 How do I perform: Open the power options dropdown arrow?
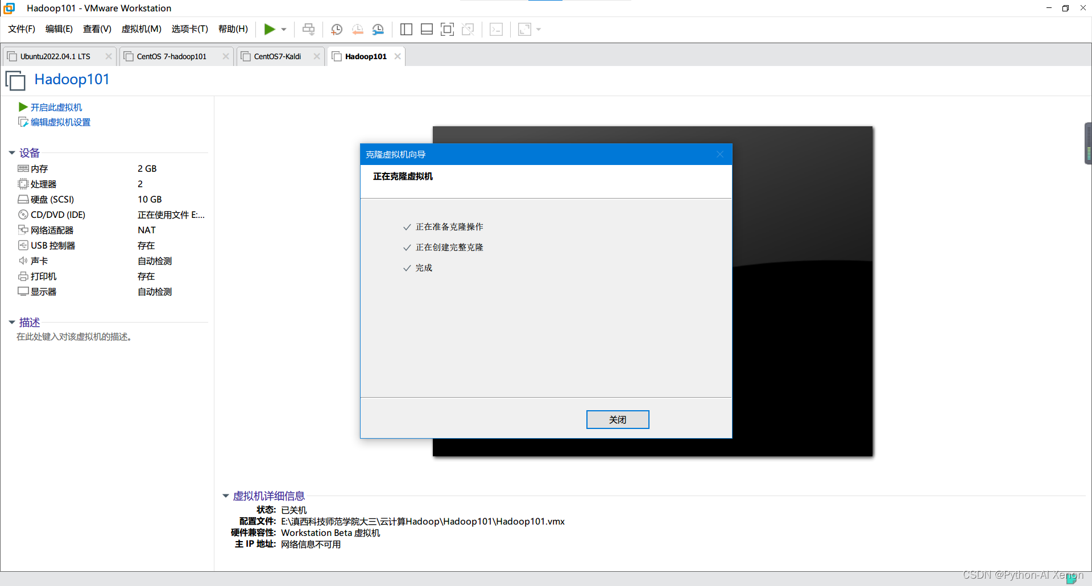(x=284, y=30)
